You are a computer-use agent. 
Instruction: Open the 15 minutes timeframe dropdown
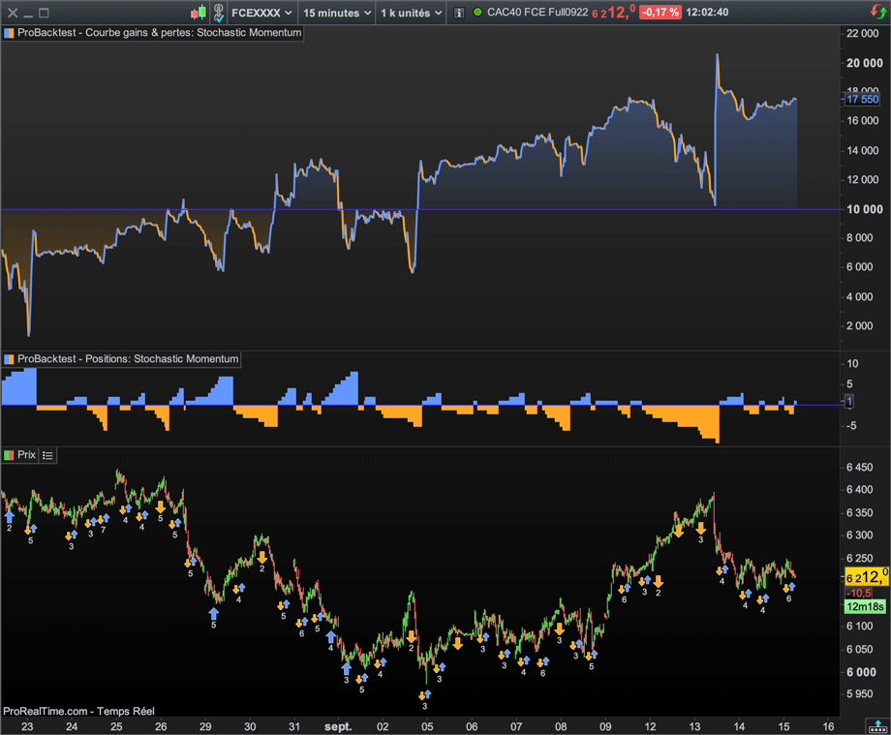[x=335, y=13]
